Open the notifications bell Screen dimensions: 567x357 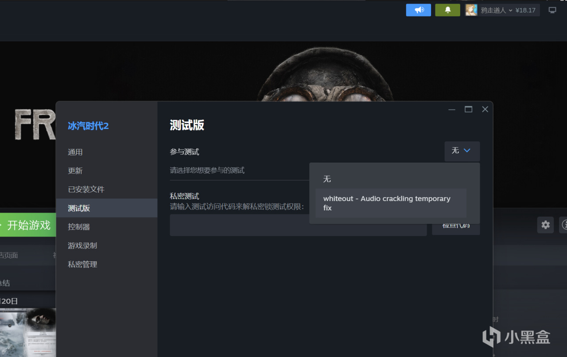447,10
